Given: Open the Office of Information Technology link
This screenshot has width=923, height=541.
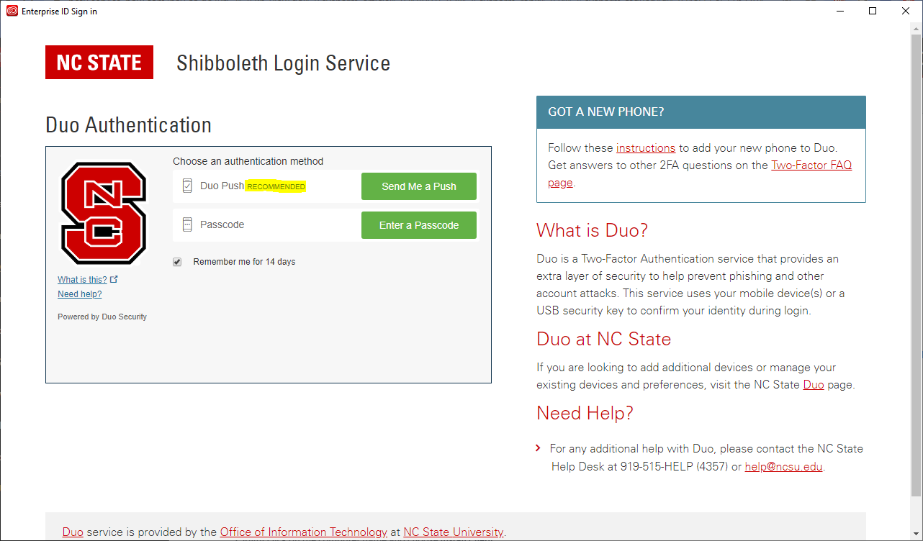Looking at the screenshot, I should (x=303, y=532).
